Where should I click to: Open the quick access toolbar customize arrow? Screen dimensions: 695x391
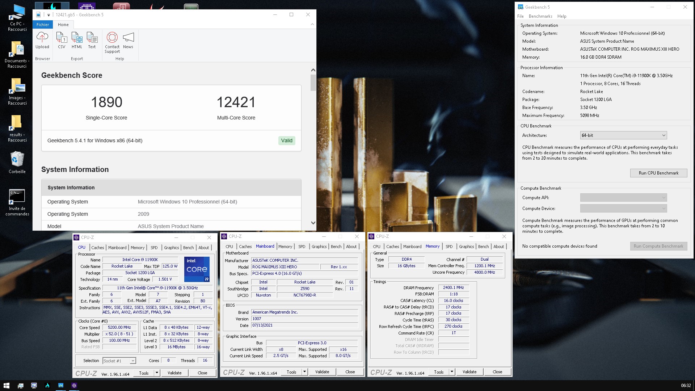[x=49, y=15]
